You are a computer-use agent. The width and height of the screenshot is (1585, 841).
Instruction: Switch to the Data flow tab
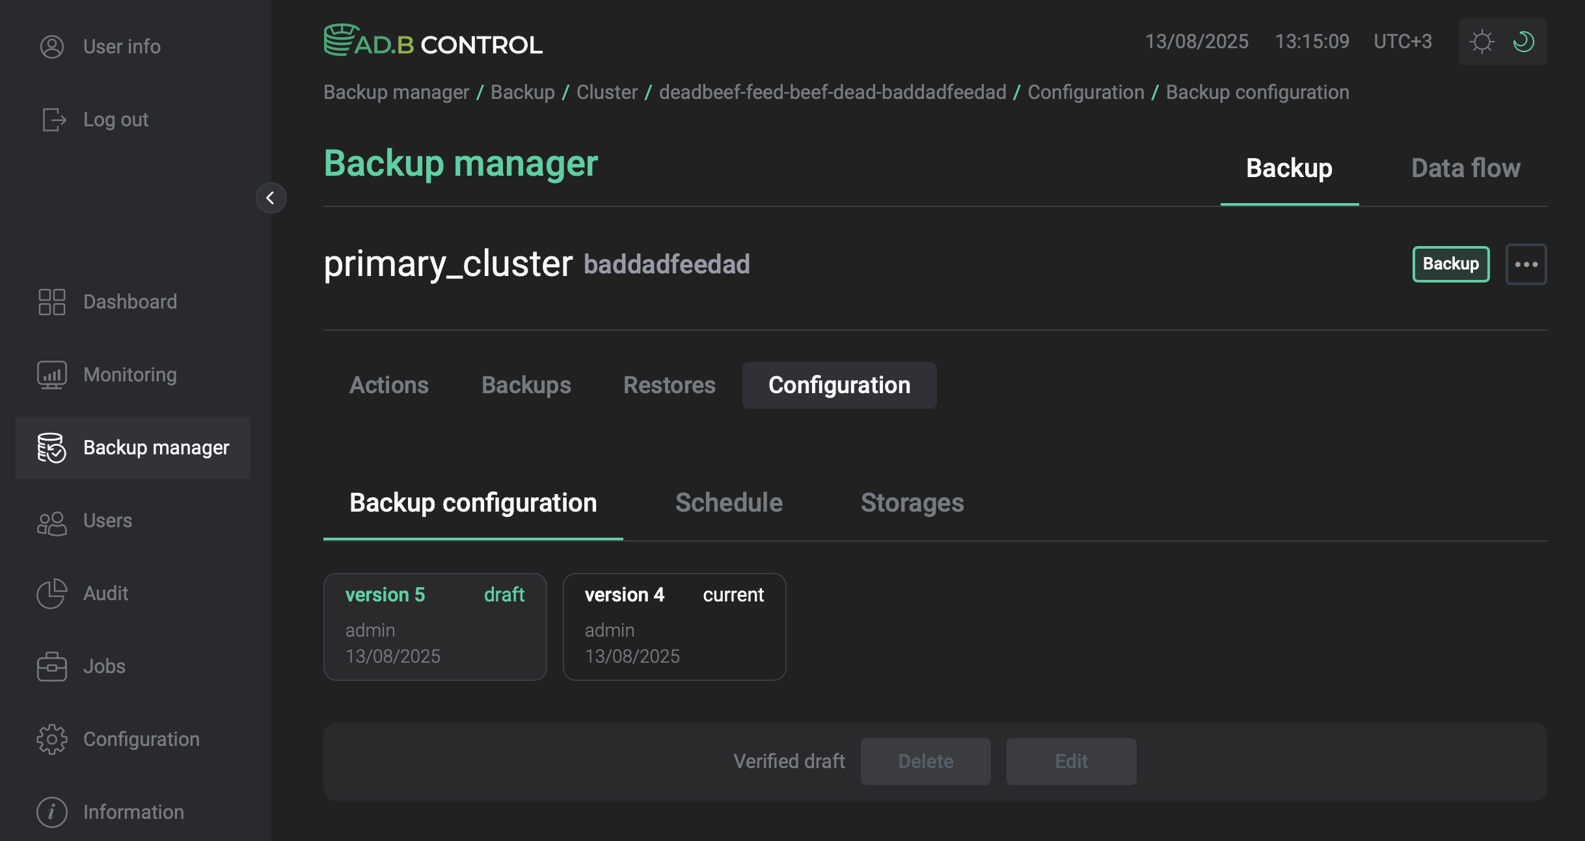(x=1465, y=167)
